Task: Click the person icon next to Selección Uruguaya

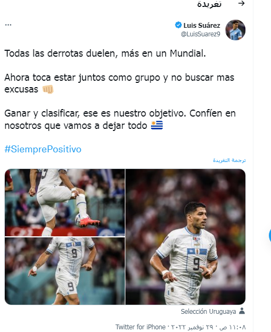Action: point(242,311)
